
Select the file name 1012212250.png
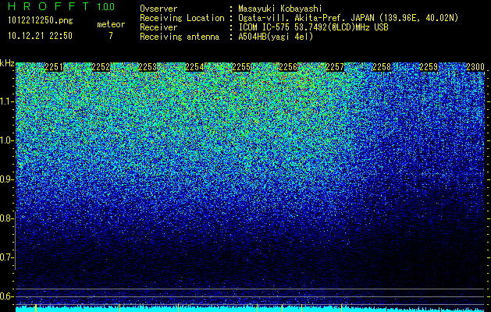pyautogui.click(x=41, y=21)
